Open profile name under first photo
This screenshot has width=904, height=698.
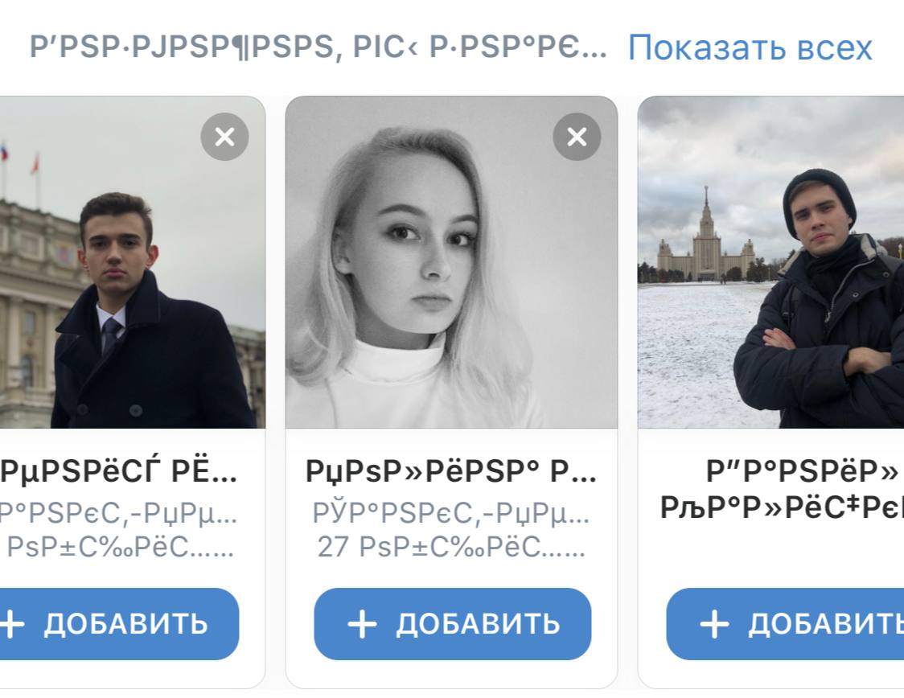pos(119,471)
